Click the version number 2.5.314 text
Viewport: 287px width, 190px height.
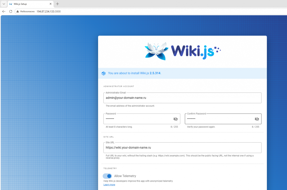point(155,73)
